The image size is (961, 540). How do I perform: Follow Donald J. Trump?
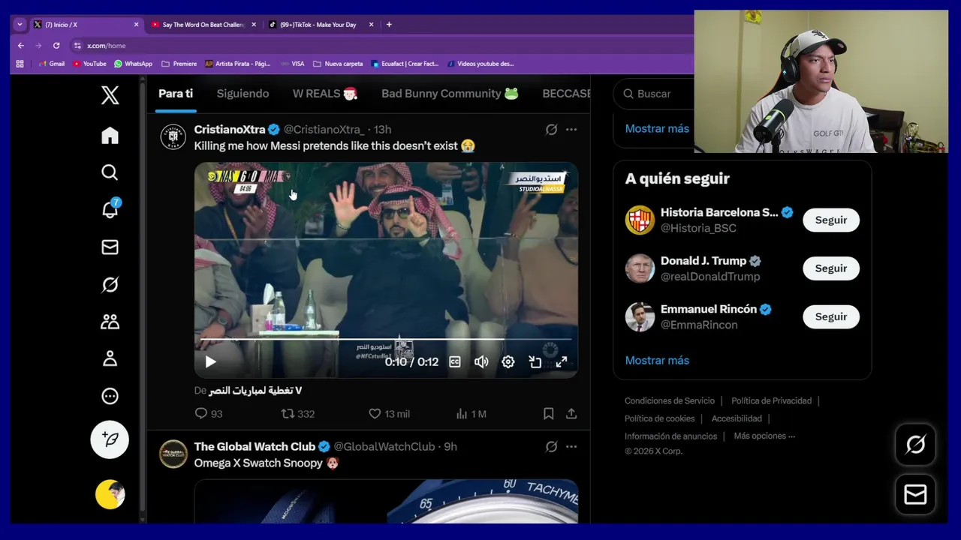pos(831,268)
